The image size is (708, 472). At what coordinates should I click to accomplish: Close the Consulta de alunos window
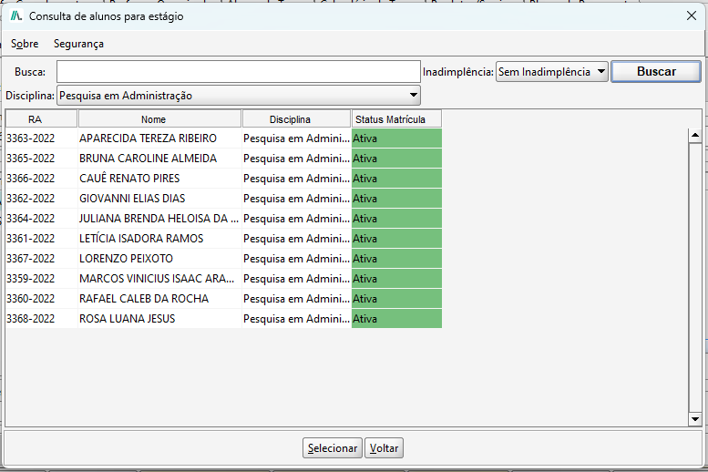click(x=692, y=15)
